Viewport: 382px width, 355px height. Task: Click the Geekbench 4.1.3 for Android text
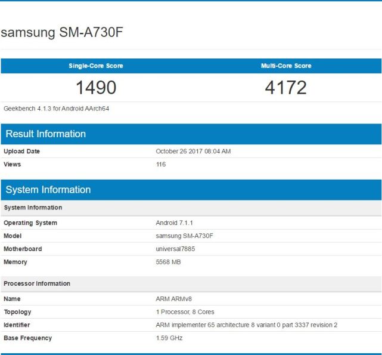click(x=56, y=109)
